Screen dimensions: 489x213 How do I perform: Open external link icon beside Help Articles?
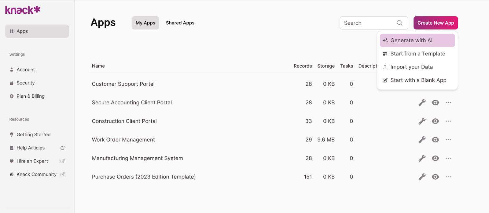point(63,148)
